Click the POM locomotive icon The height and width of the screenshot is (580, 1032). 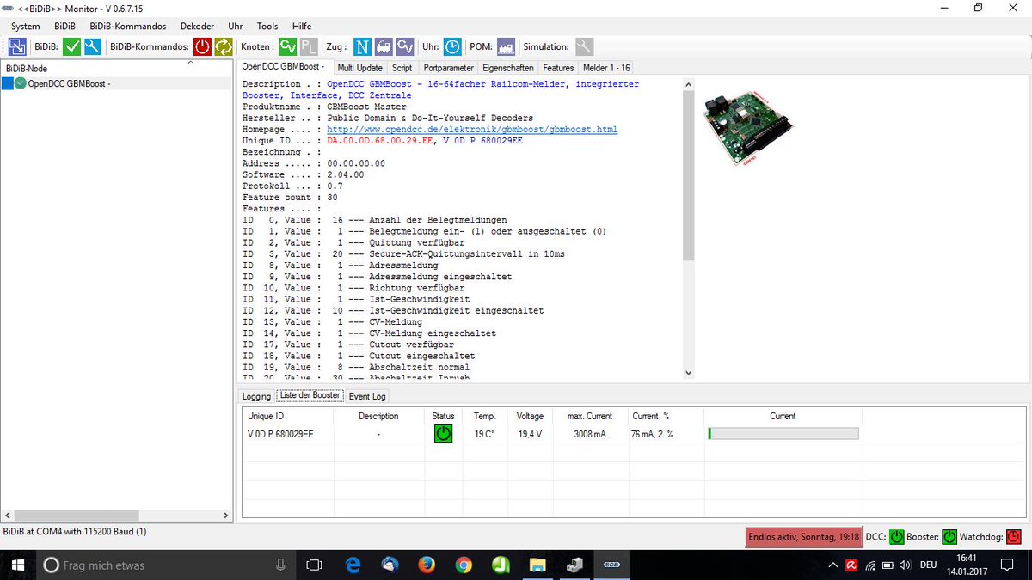(506, 47)
